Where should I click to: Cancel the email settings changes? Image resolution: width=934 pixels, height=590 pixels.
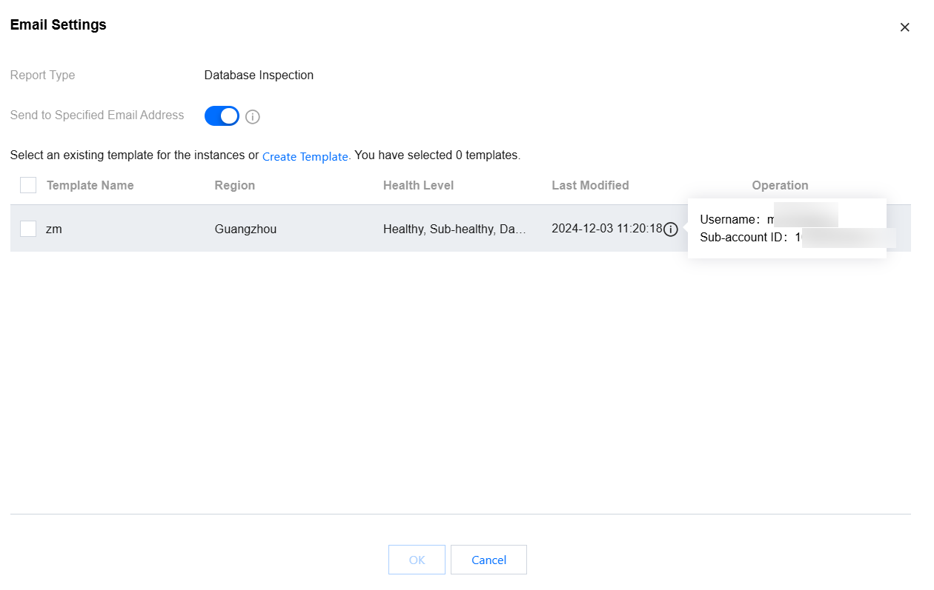(488, 560)
